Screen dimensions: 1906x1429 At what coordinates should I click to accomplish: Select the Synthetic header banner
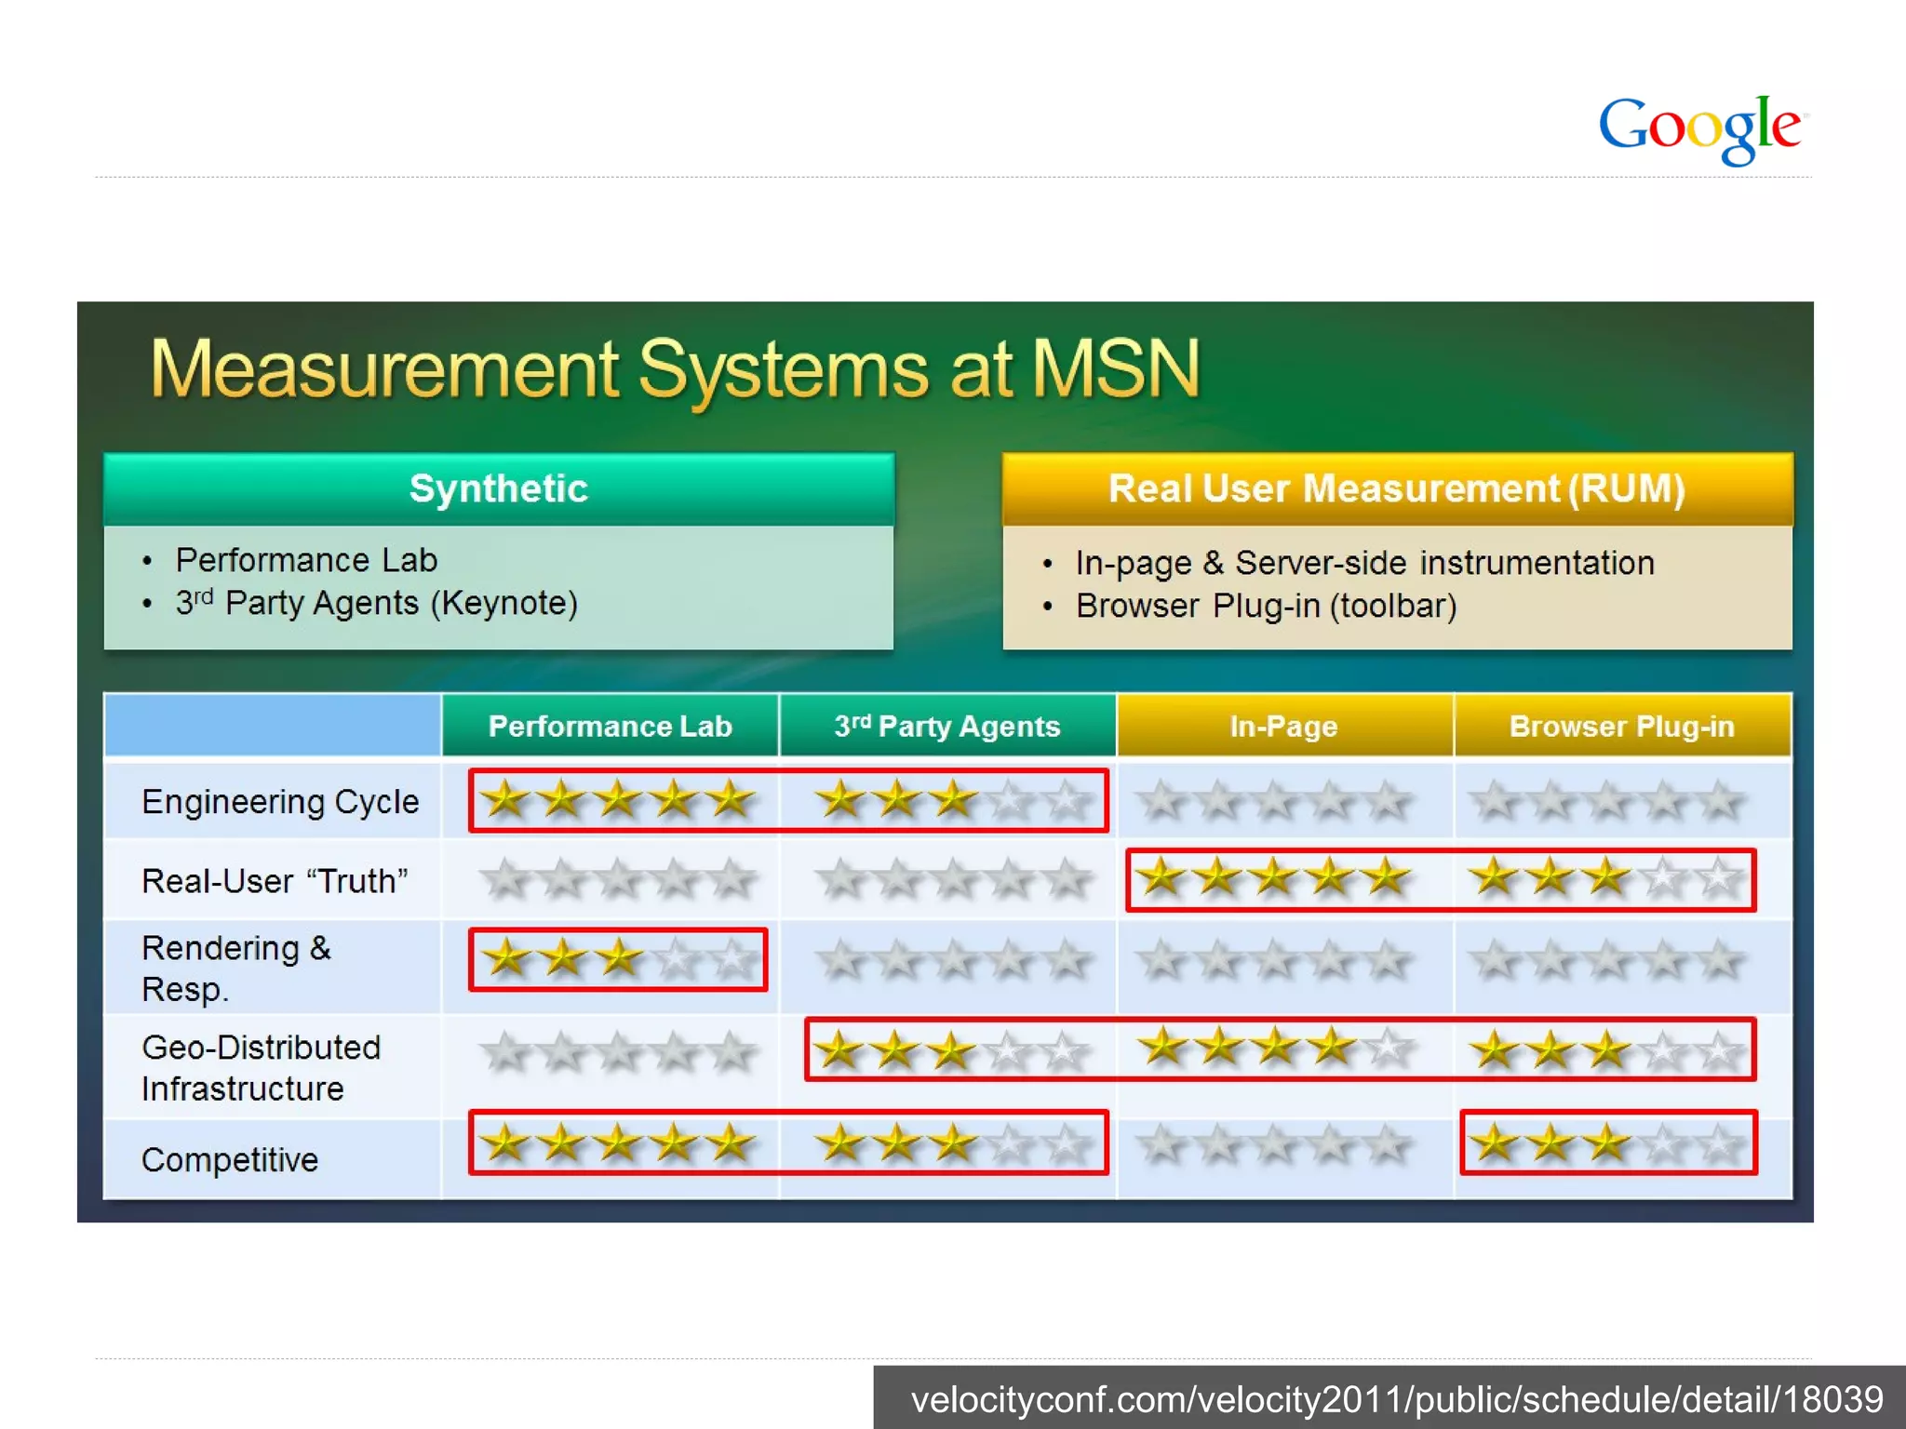pos(499,489)
